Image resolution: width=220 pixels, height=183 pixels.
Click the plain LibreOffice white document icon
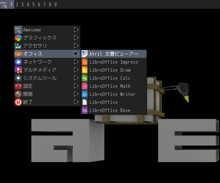click(85, 102)
